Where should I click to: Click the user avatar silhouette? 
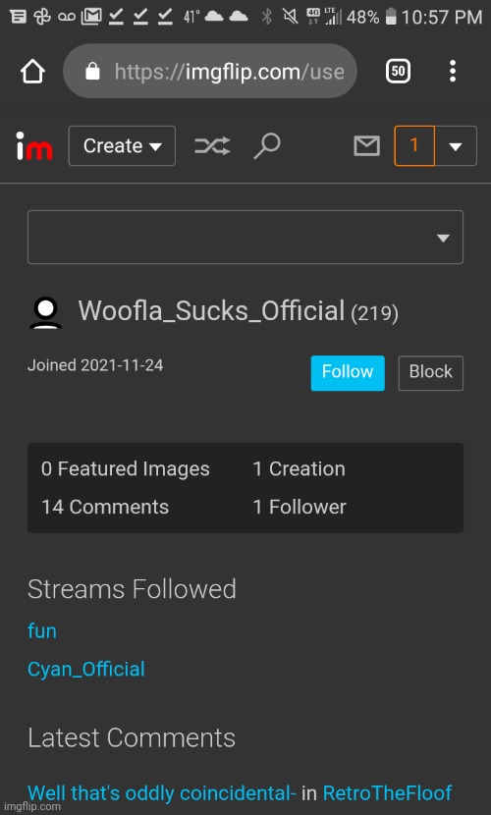(x=46, y=312)
